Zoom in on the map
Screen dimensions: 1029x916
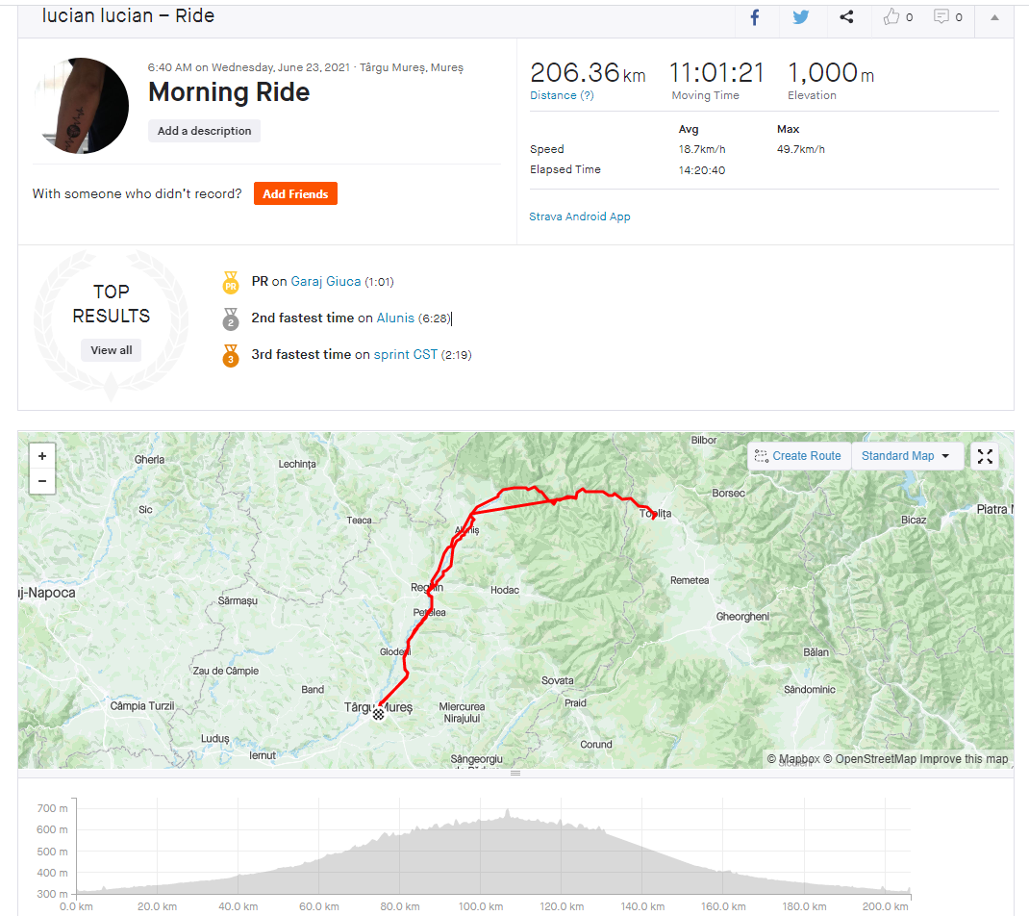click(x=42, y=455)
